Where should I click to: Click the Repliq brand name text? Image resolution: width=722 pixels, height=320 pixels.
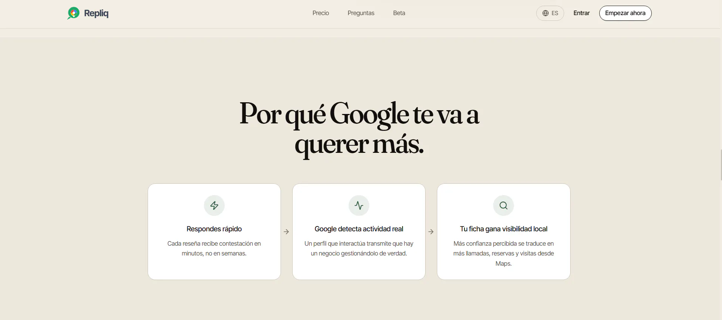pos(96,13)
